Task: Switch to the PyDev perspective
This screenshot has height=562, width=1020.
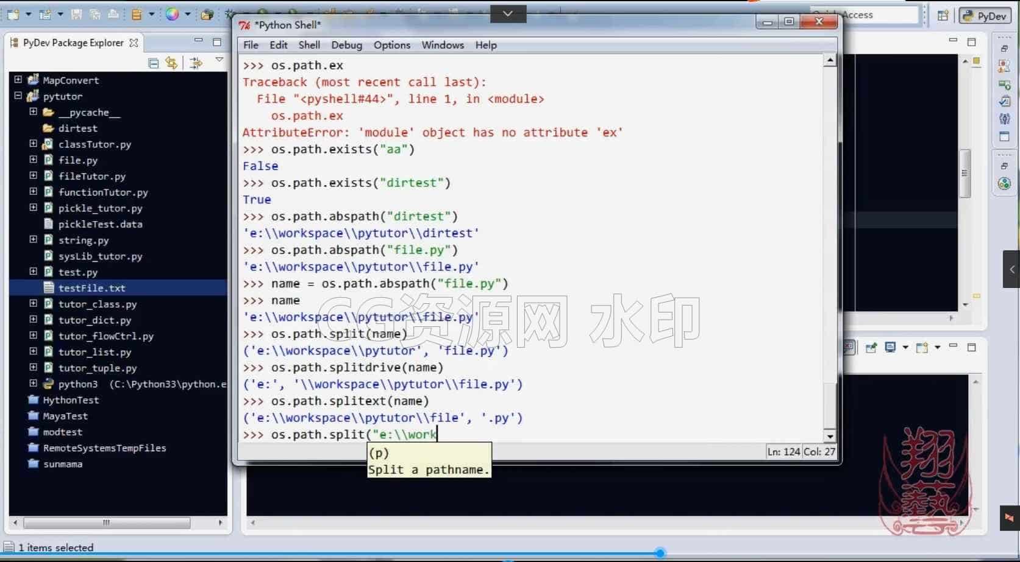Action: point(984,16)
